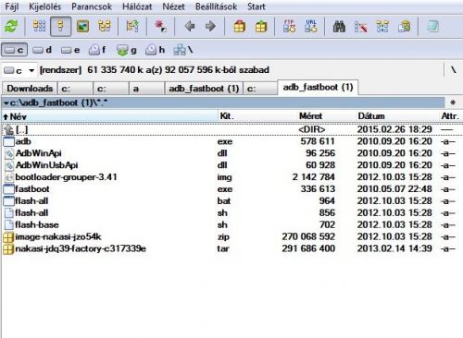
Task: Open the Fájl menu
Action: pos(12,6)
